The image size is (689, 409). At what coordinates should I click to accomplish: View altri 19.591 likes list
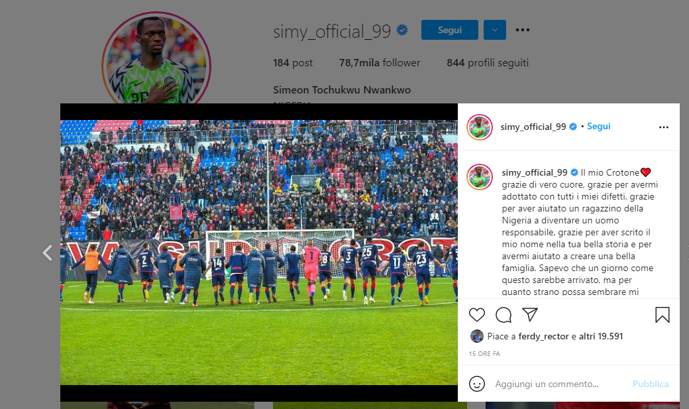[x=601, y=337]
